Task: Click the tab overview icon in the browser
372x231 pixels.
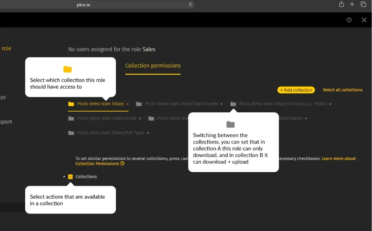Action: pyautogui.click(x=364, y=4)
